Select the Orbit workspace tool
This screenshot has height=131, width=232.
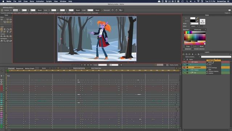click(x=11, y=41)
